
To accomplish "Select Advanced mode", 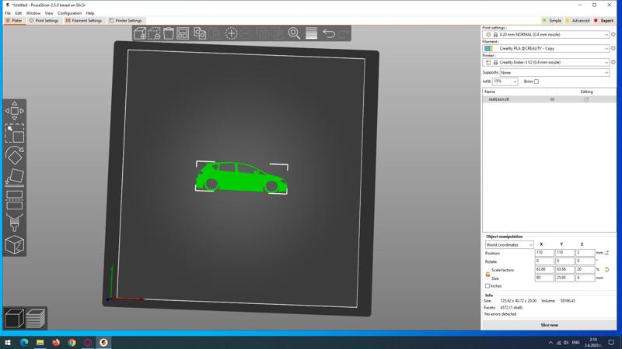I will click(578, 21).
